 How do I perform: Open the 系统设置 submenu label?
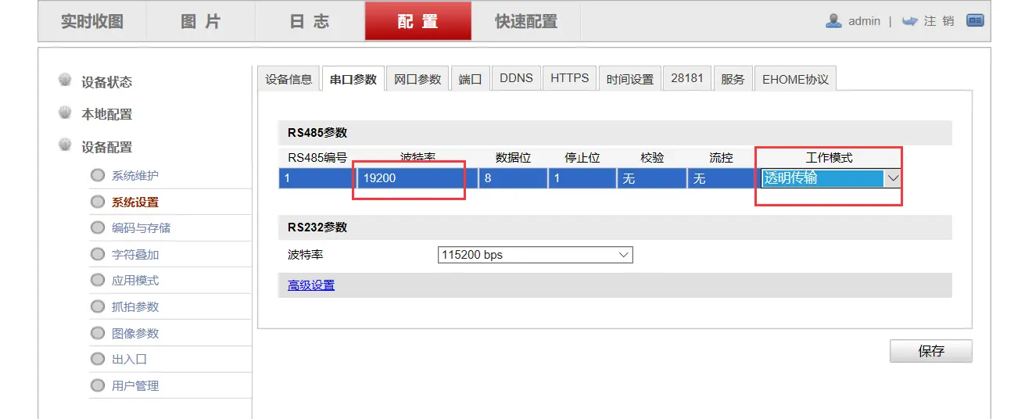click(x=135, y=202)
